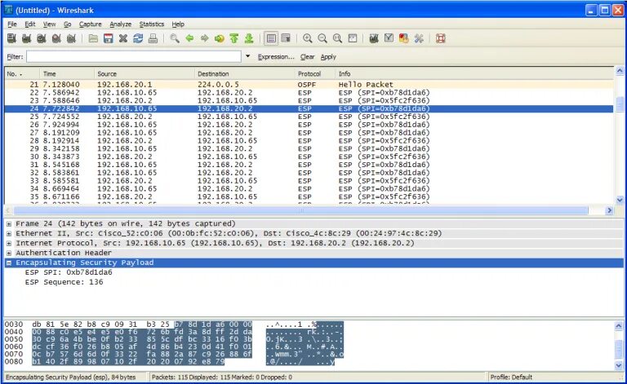Collapse Encapsulating Security Payload node
Screen dimensions: 627x384
[x=9, y=263]
